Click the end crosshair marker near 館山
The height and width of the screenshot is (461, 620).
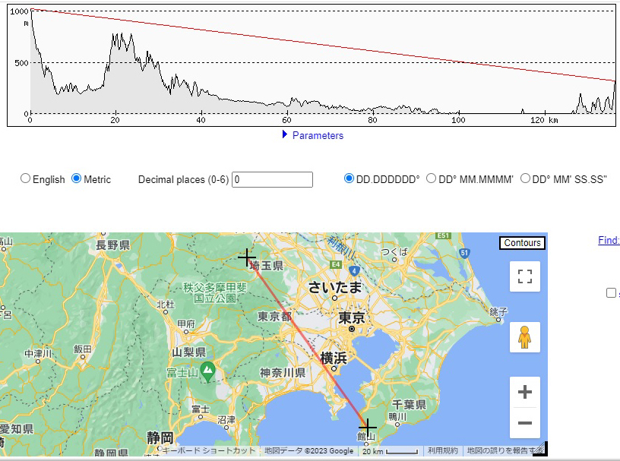[x=367, y=427]
